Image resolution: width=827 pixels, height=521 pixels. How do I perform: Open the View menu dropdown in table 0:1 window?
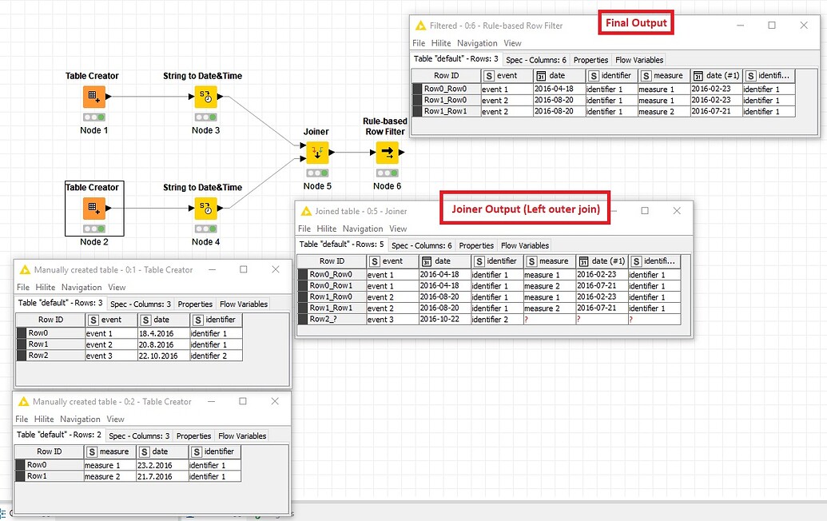(x=116, y=286)
